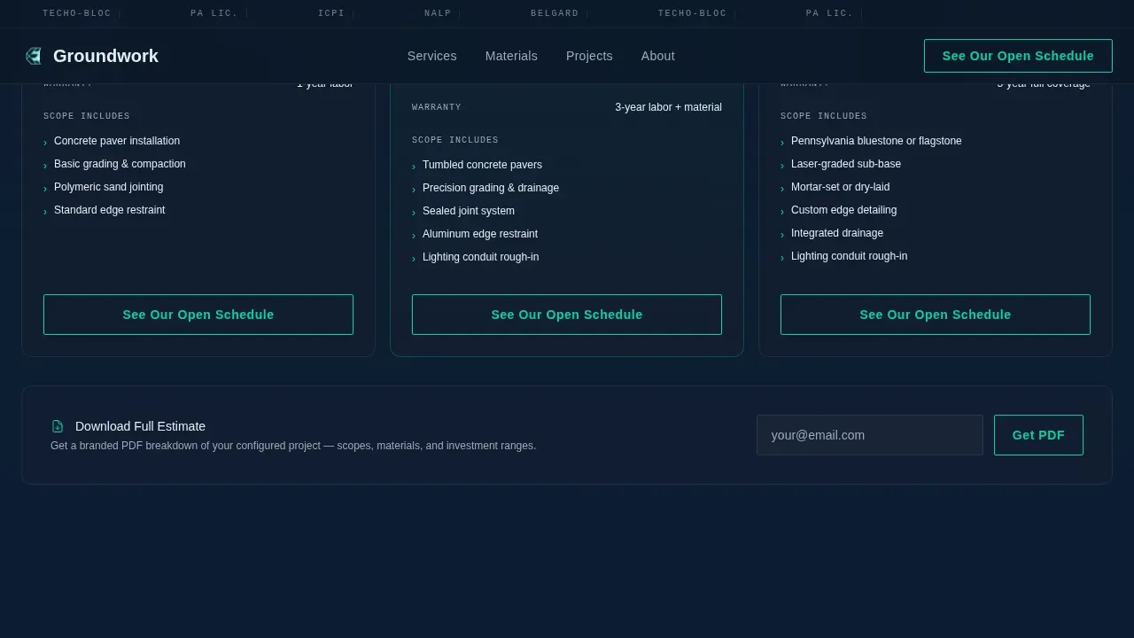The height and width of the screenshot is (638, 1134).
Task: Click Lighting conduit rough-in in the middle card
Action: click(480, 257)
